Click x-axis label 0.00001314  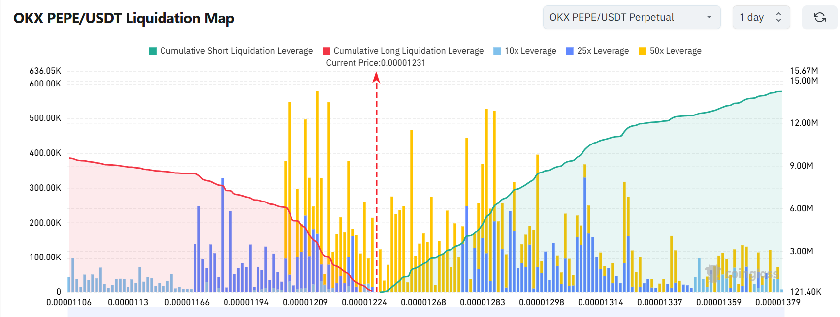(601, 302)
